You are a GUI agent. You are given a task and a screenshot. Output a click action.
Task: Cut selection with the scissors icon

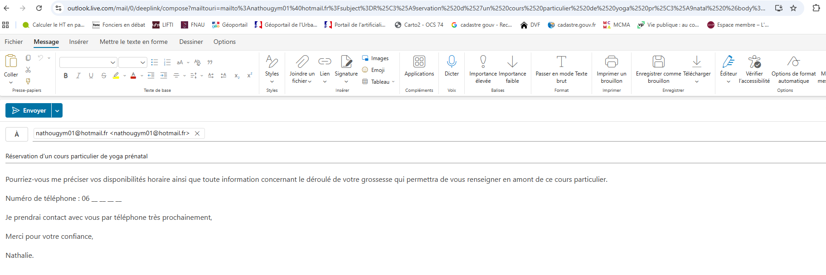28,70
